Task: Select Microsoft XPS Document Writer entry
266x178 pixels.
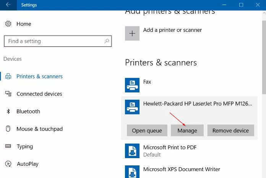Action: pyautogui.click(x=182, y=169)
